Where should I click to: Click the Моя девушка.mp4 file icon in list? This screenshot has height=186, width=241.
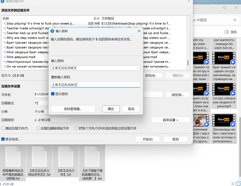[x=5, y=57]
